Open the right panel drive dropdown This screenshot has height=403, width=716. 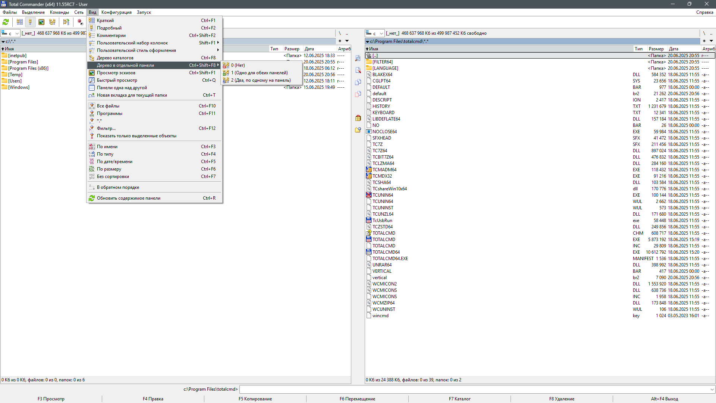click(x=375, y=33)
